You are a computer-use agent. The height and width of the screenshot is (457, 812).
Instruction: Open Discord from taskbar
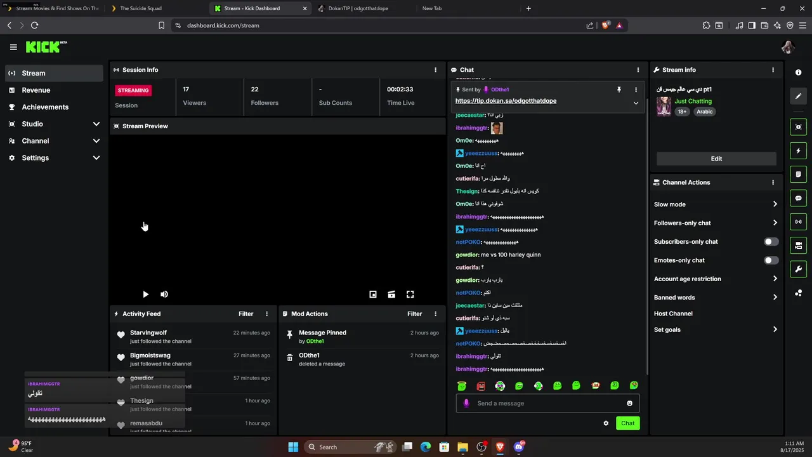[519, 447]
